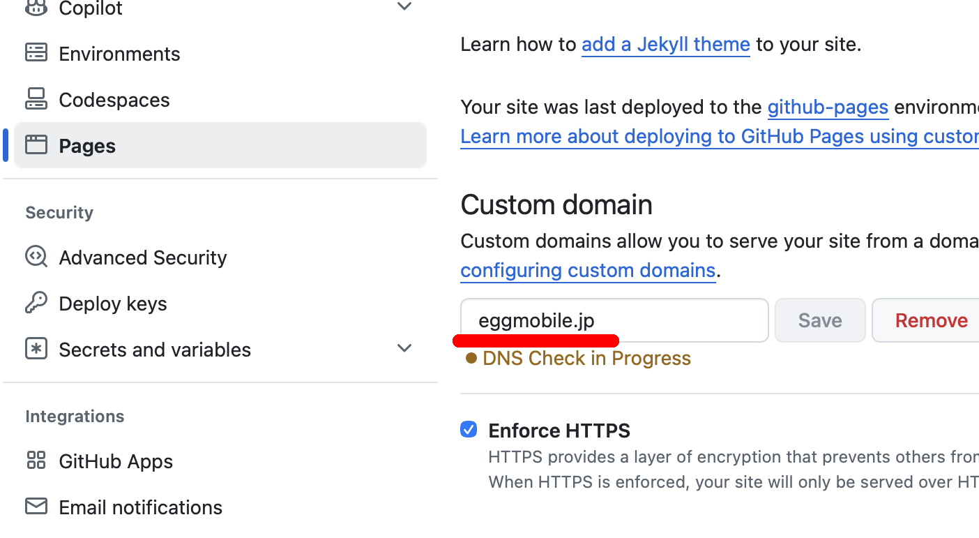Expand the Copilot section chevron

pos(404,6)
